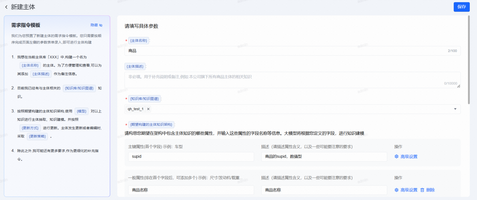Click the 商品名称 description field
Viewport: 477px width, 200px height.
324,190
